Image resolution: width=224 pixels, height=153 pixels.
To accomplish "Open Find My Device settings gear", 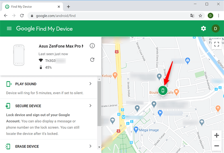I will [203, 29].
